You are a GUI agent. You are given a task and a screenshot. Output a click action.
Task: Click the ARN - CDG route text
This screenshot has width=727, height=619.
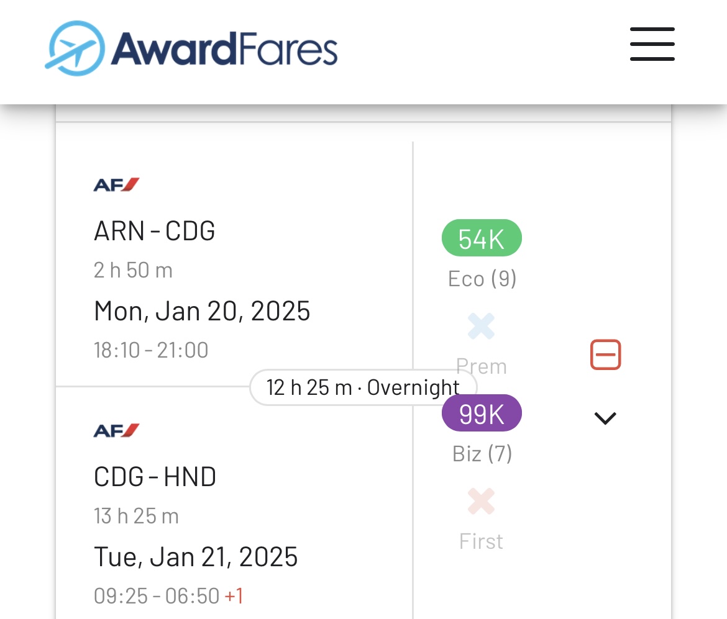[x=155, y=231]
